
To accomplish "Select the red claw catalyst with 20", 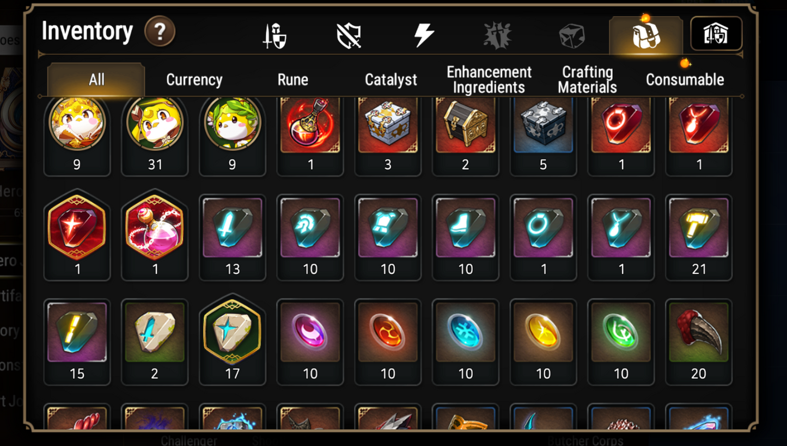I will [699, 342].
